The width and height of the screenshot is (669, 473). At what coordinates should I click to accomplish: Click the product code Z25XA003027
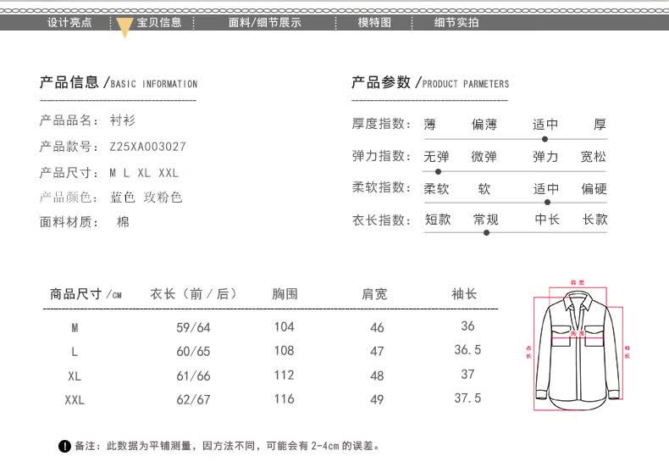[x=147, y=147]
